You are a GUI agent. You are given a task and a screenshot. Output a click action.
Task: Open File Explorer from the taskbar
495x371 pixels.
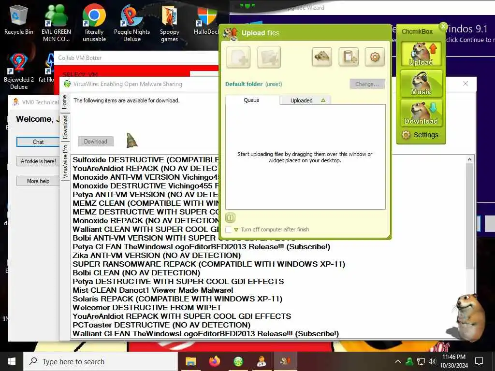[x=190, y=361]
